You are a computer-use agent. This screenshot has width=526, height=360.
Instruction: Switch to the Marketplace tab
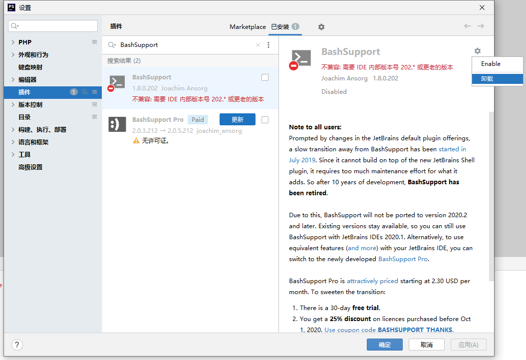pyautogui.click(x=248, y=27)
